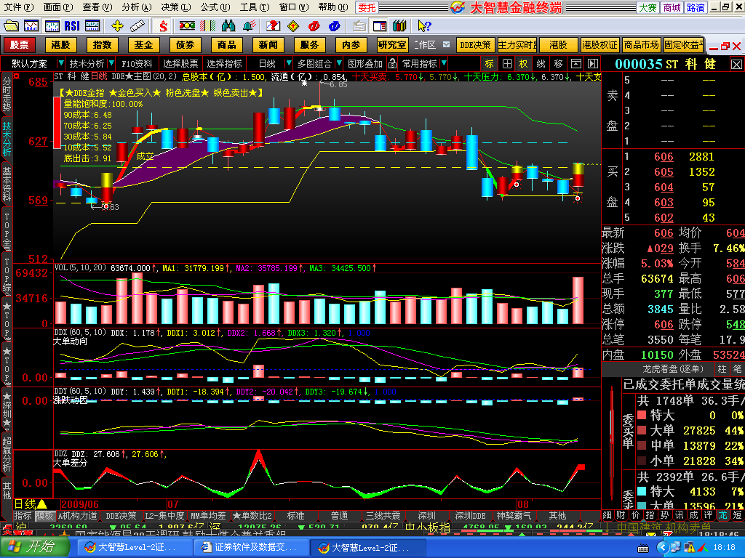Click the striped color bars toolbar icon
The height and width of the screenshot is (558, 745).
[207, 25]
